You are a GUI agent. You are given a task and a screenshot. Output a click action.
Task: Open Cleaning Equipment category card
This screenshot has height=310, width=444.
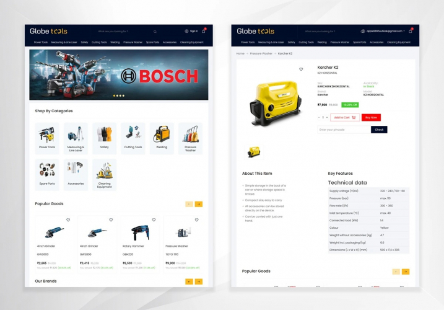[104, 174]
